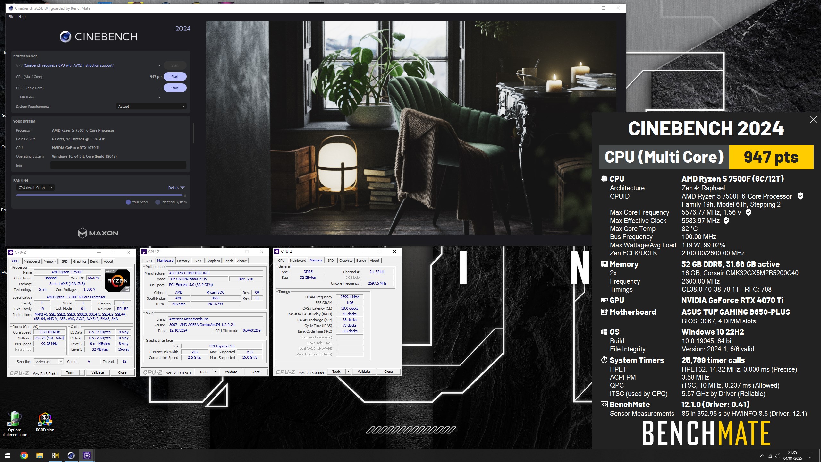Click the Uncore Frequency 2597.5 MHz value
The image size is (821, 462).
pyautogui.click(x=377, y=283)
